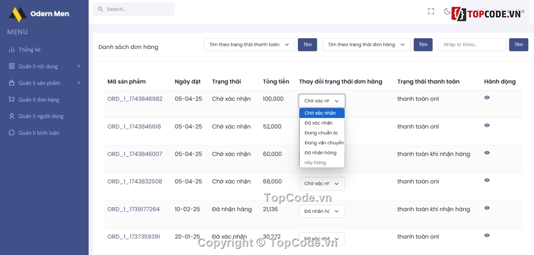Click Tìm button next to keyword field
This screenshot has width=534, height=255.
click(518, 45)
